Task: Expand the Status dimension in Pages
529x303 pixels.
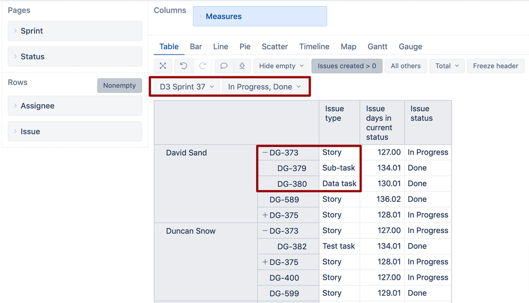Action: tap(15, 56)
